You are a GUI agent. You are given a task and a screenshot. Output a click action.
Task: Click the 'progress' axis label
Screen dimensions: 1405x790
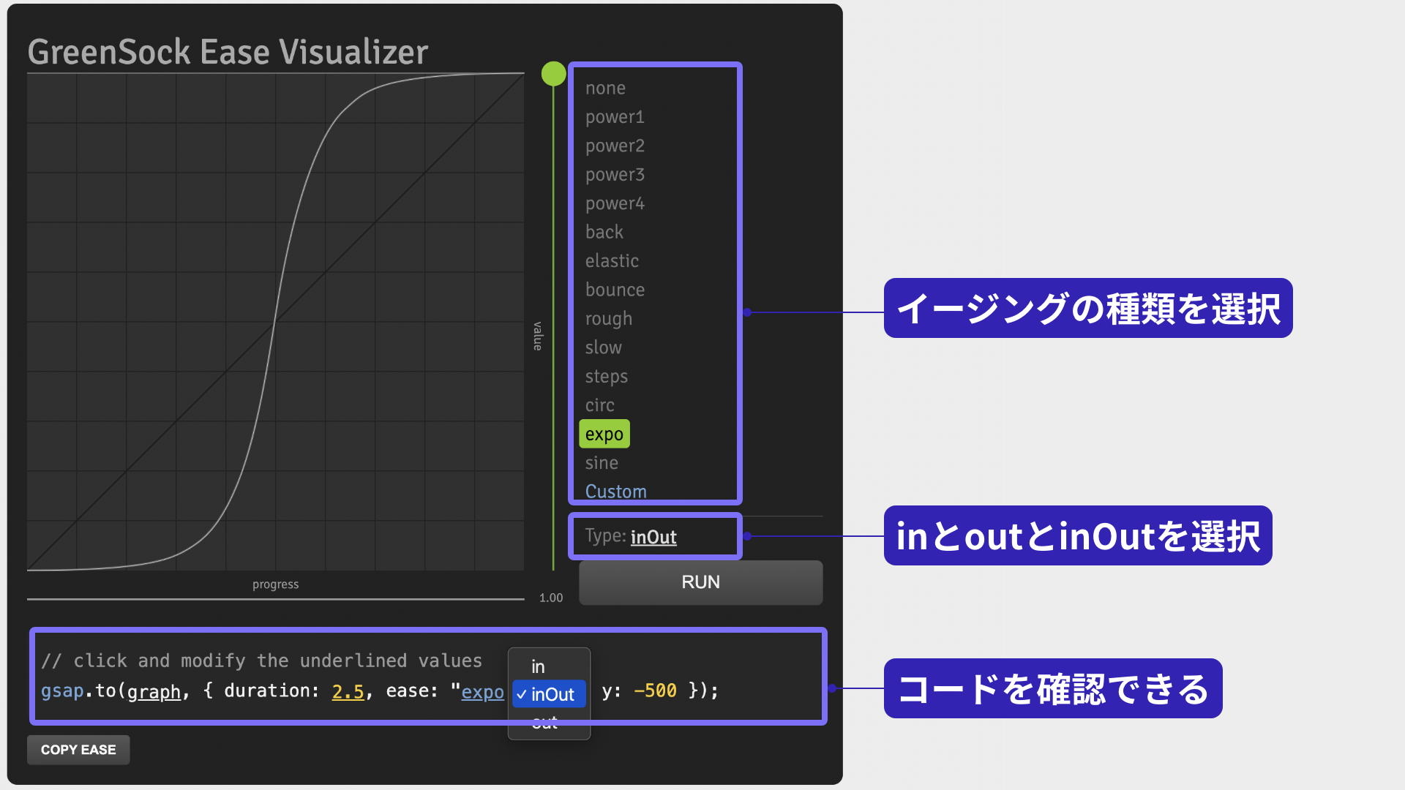(x=275, y=584)
